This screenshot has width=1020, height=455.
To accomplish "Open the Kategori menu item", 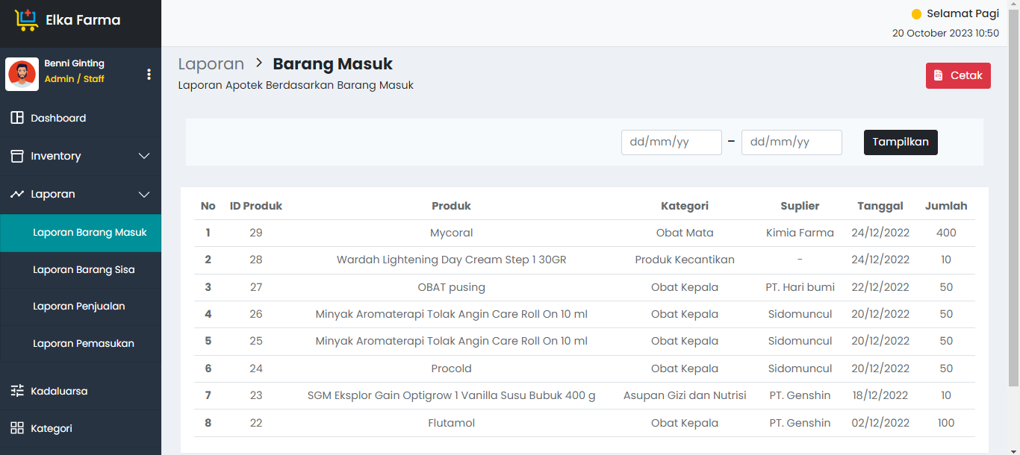I will [81, 428].
